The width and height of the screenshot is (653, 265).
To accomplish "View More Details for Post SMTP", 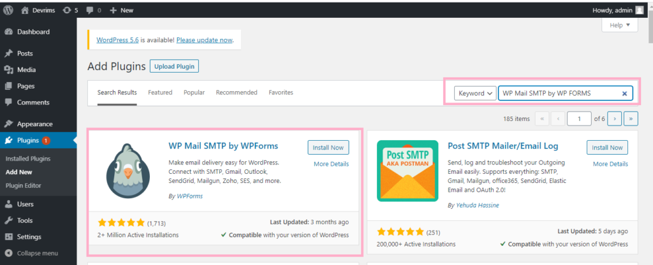I will (x=610, y=164).
